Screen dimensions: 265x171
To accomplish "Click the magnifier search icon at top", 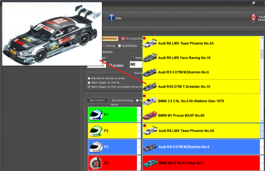I will (253, 3).
